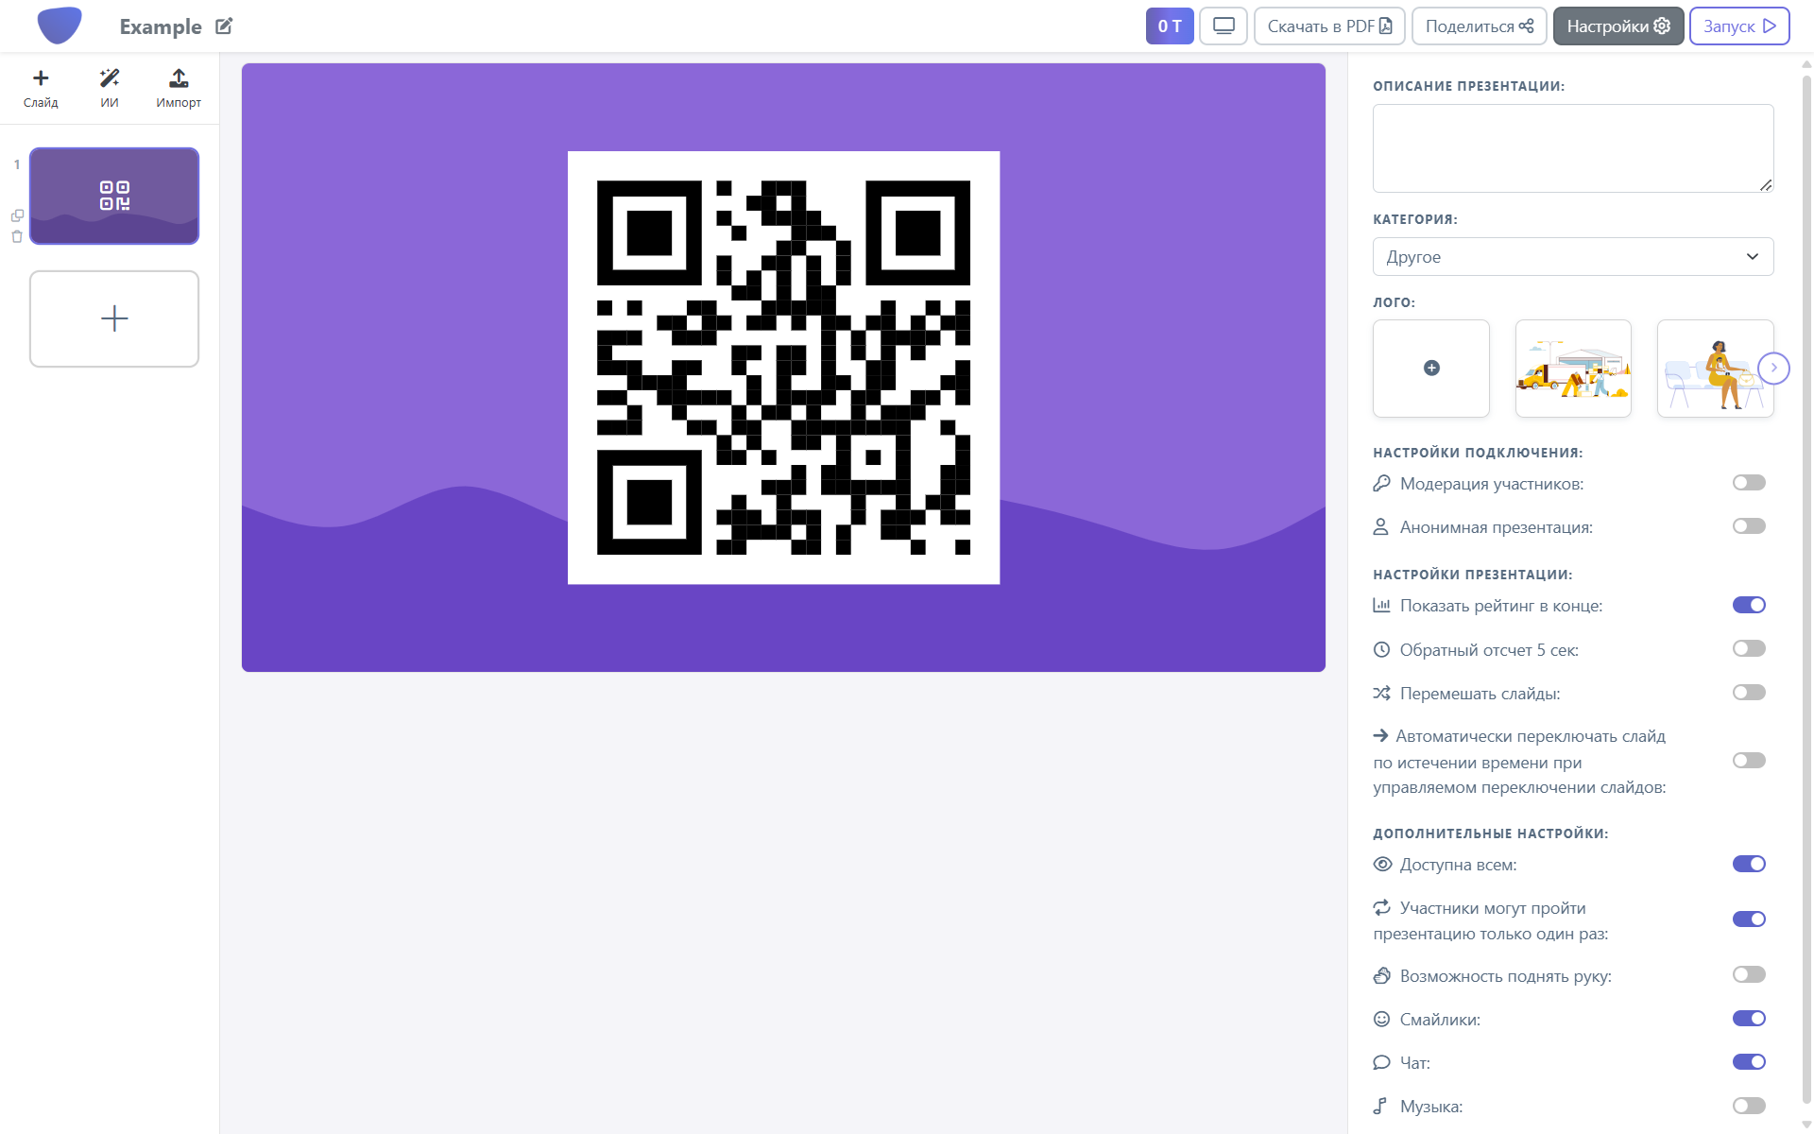1814x1134 pixels.
Task: Click Скачать в PDF button
Action: click(x=1329, y=26)
